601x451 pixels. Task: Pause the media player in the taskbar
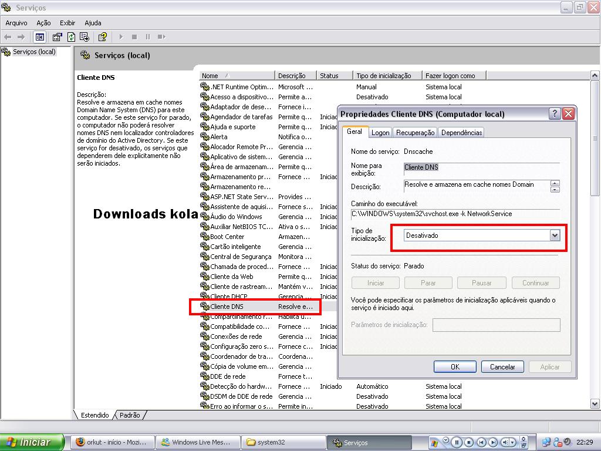click(x=457, y=442)
